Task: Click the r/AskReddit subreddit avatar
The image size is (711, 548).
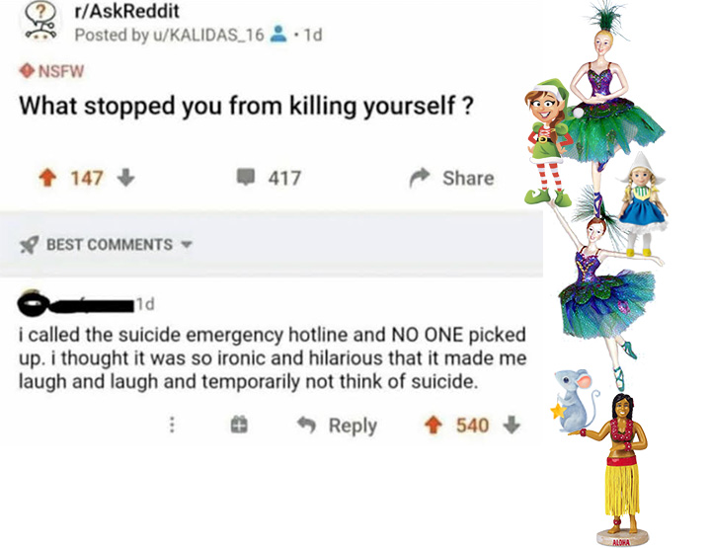Action: point(40,22)
